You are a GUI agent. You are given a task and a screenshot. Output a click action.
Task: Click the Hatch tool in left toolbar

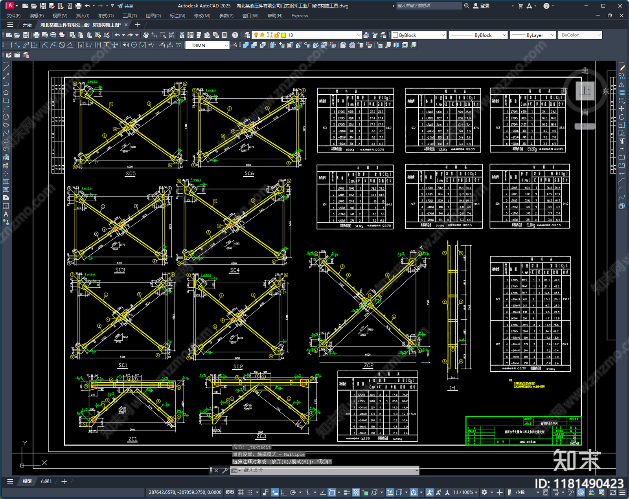6,182
